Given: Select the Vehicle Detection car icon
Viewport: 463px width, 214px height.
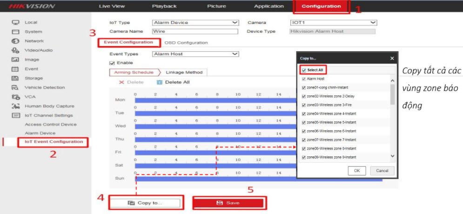Looking at the screenshot, I should pyautogui.click(x=15, y=87).
